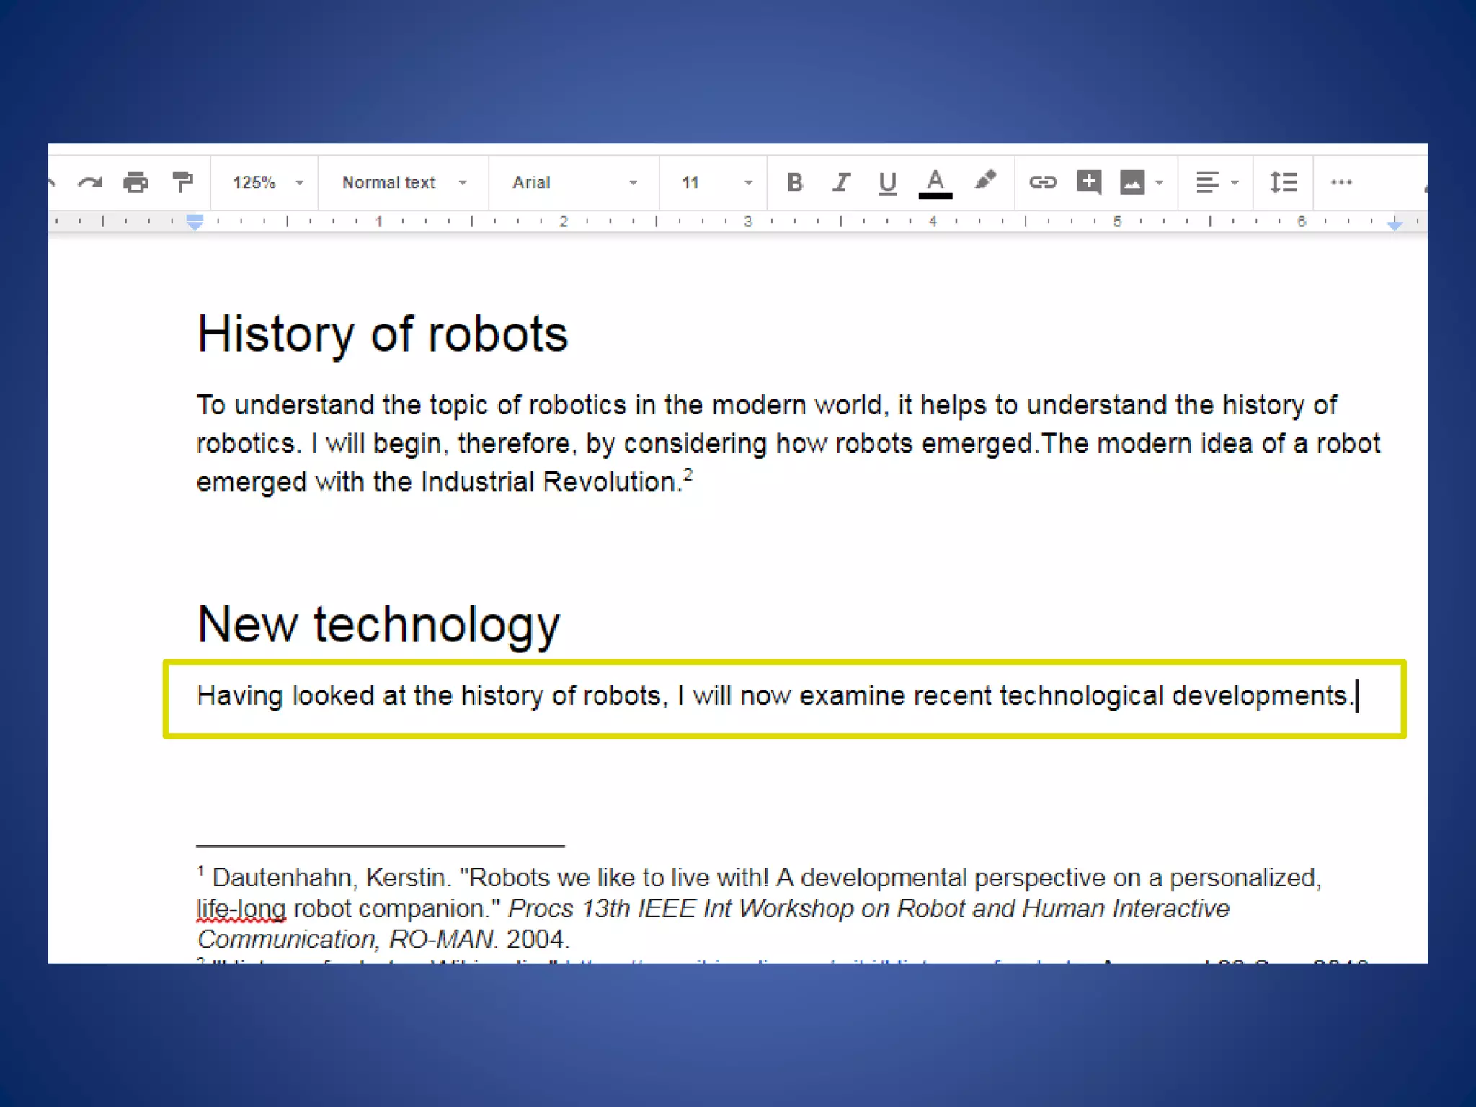Toggle bold formatting
Viewport: 1476px width, 1107px height.
point(794,182)
